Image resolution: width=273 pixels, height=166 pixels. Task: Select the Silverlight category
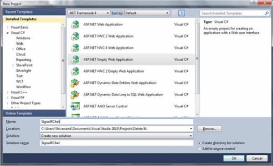[24, 70]
